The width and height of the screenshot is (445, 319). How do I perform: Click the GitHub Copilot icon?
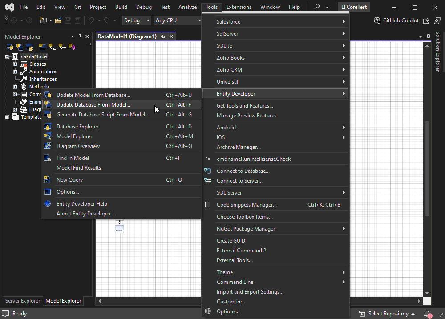tap(377, 20)
